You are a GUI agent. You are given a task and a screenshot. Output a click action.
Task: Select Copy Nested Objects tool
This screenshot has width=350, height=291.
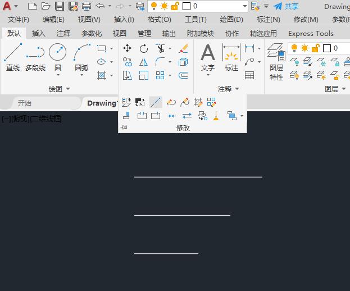[x=203, y=116]
